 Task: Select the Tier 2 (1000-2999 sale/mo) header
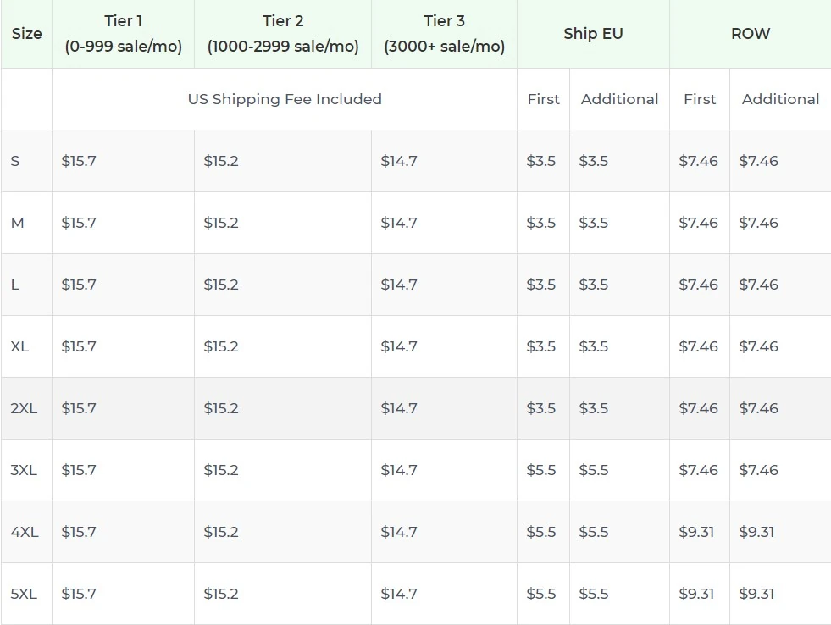283,33
